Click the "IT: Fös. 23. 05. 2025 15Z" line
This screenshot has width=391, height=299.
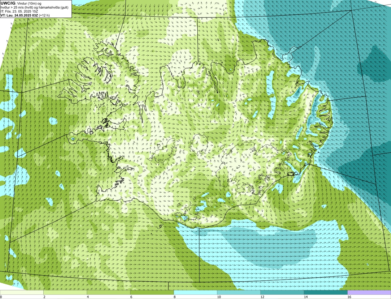[19, 11]
